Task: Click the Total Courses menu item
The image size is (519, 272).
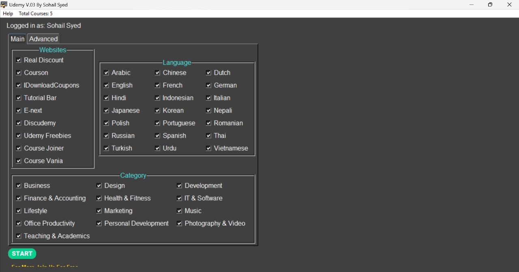Action: 35,14
